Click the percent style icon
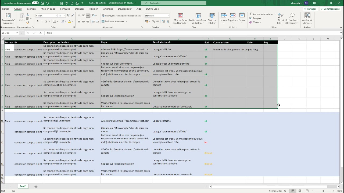 pos(153,21)
